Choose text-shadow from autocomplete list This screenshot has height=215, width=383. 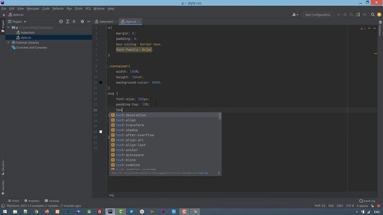click(x=164, y=130)
